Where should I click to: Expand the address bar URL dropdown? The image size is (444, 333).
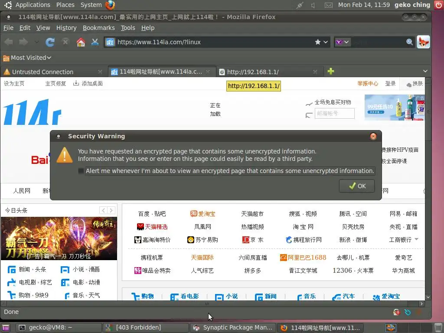click(x=326, y=42)
